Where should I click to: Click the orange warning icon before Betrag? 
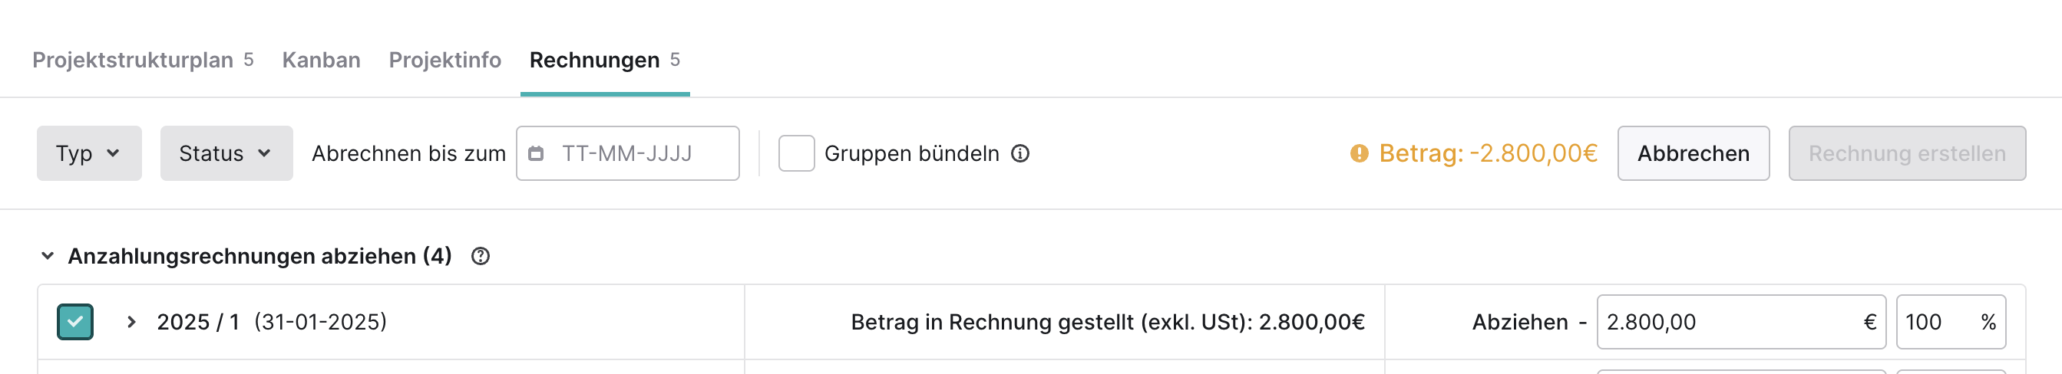1360,153
